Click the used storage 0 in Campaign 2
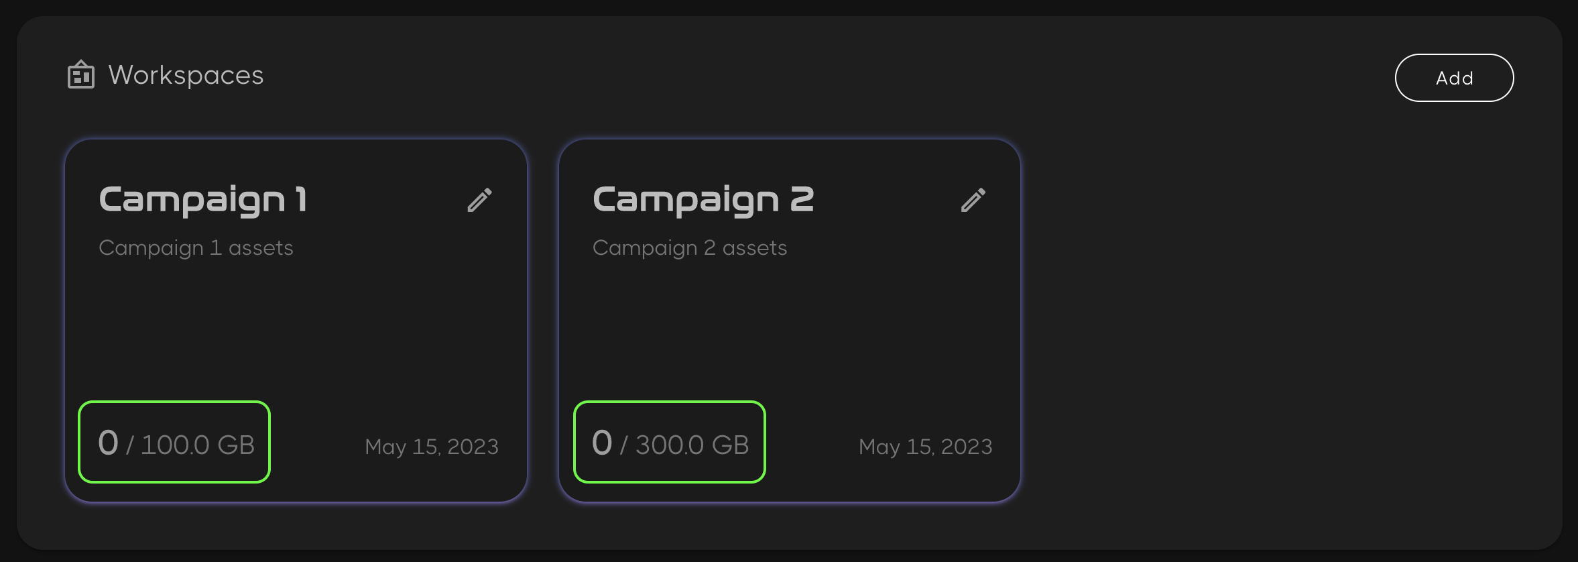This screenshot has height=562, width=1578. tap(602, 443)
